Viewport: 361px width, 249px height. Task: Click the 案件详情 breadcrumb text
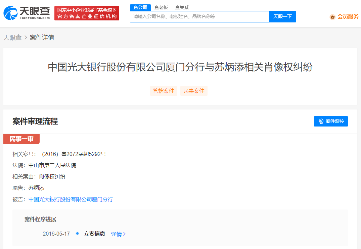click(42, 37)
